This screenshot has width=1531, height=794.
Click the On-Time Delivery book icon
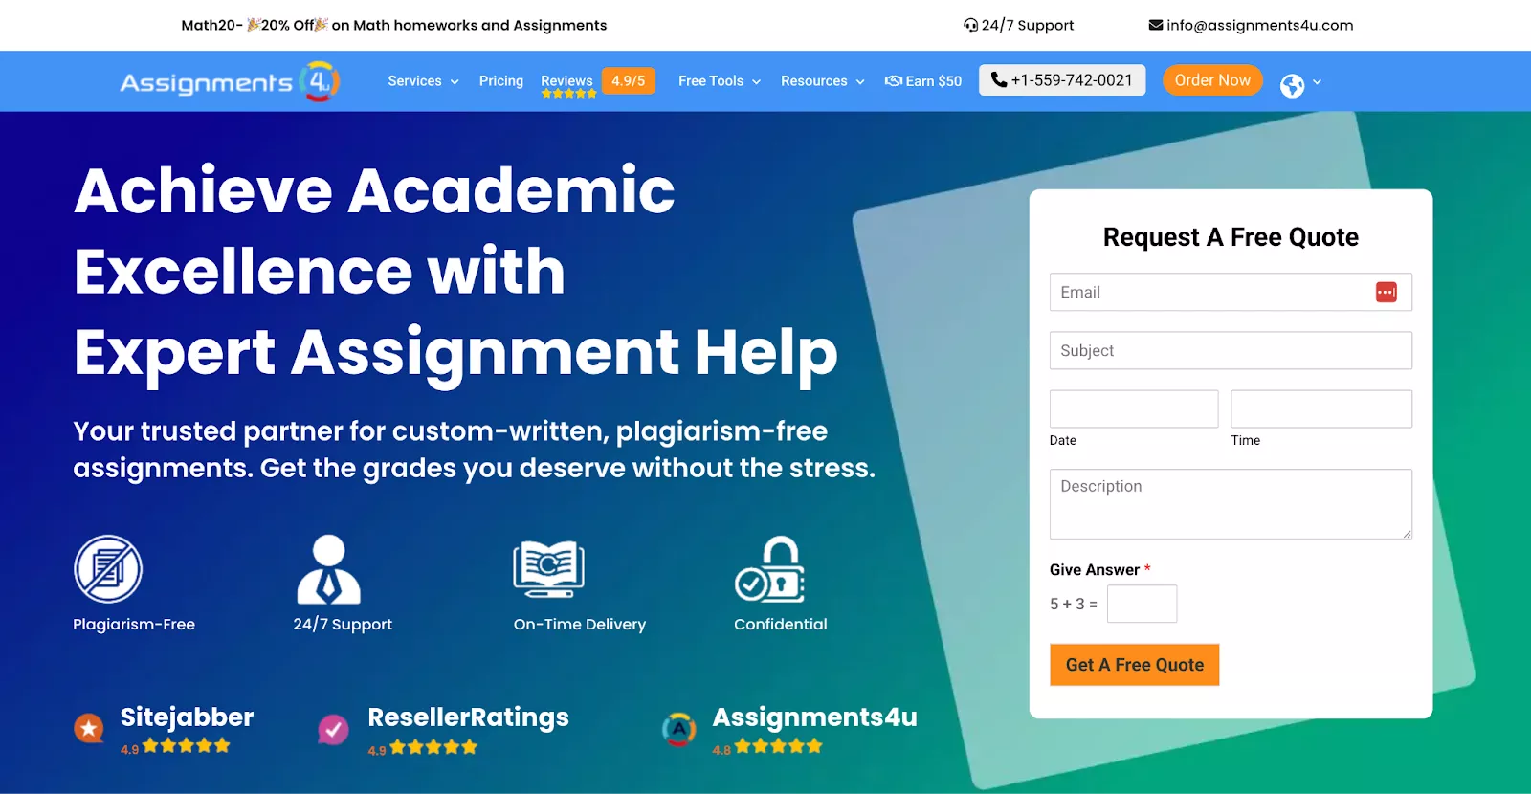pos(548,569)
